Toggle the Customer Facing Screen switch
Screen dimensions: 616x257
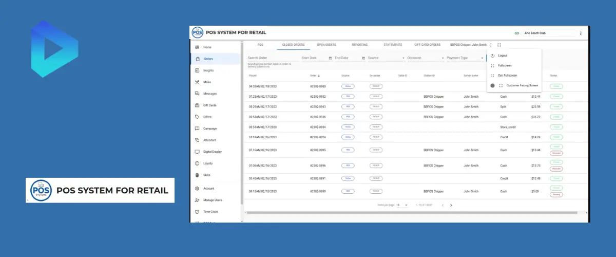tap(492, 85)
